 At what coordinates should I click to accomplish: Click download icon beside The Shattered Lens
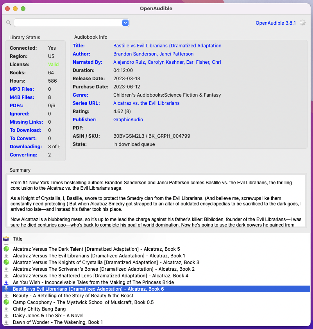click(x=6, y=276)
